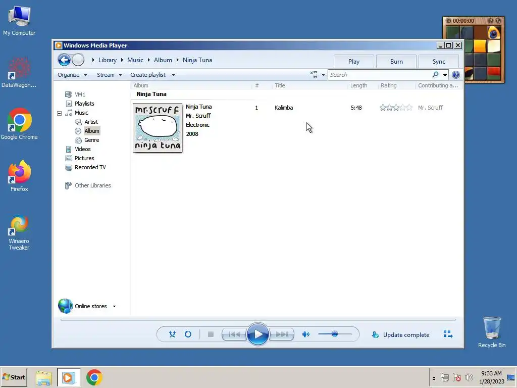Click the Online stores globe icon
Viewport: 517px width, 388px height.
[x=65, y=306]
